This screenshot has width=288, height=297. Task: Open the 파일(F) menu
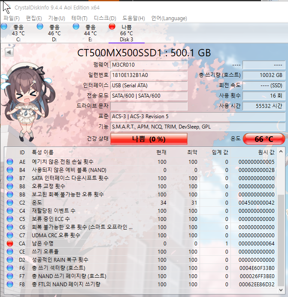tap(11, 18)
